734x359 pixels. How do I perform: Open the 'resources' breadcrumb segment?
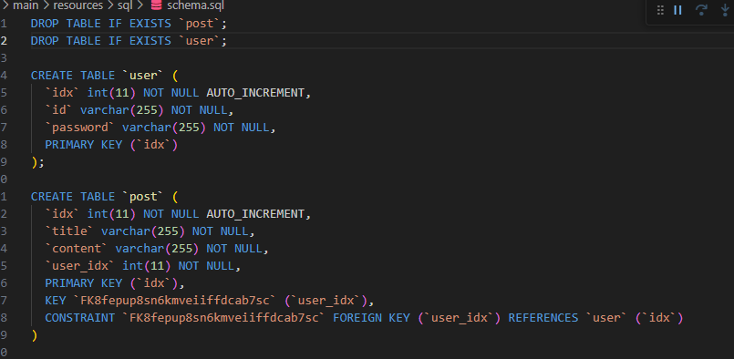(x=78, y=6)
